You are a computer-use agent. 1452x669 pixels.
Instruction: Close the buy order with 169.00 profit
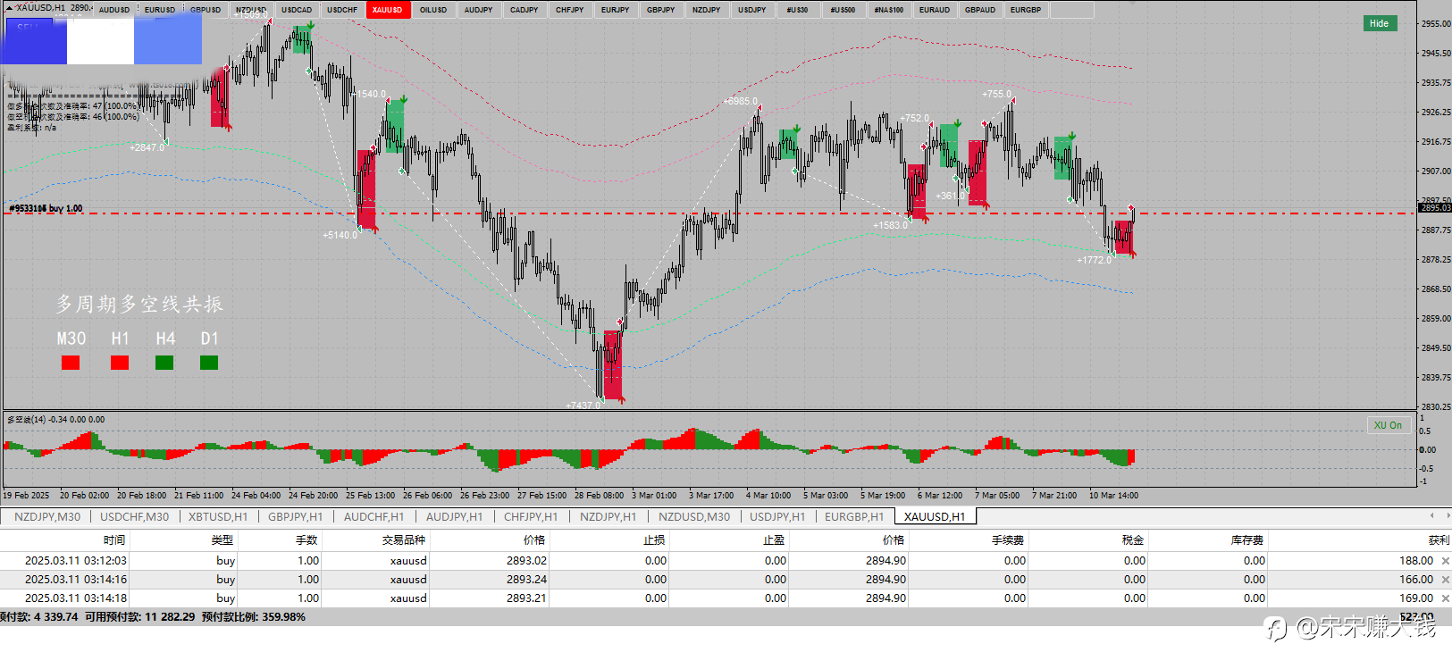[1445, 598]
